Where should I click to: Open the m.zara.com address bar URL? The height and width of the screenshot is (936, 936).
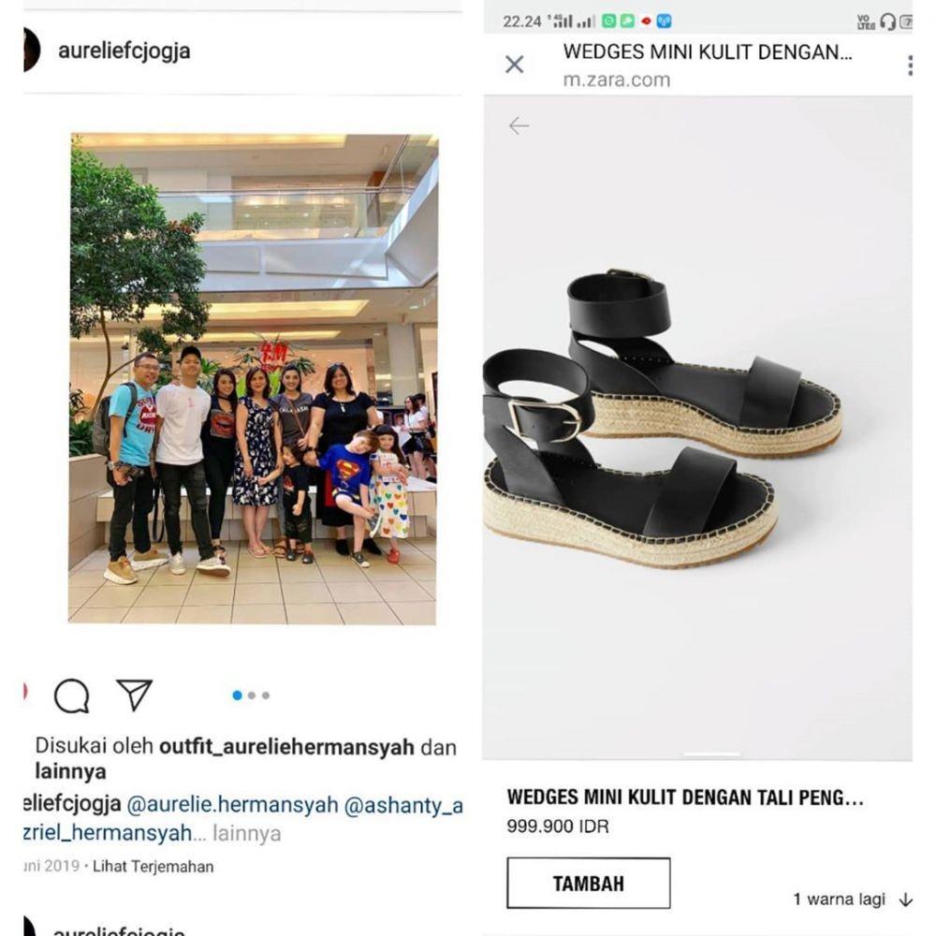pyautogui.click(x=617, y=80)
